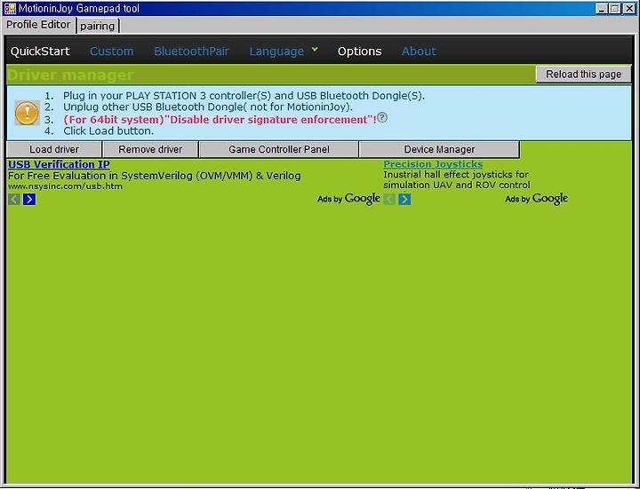Screen dimensions: 640x489
Task: Switch to the Profile Editor tab
Action: tap(38, 25)
